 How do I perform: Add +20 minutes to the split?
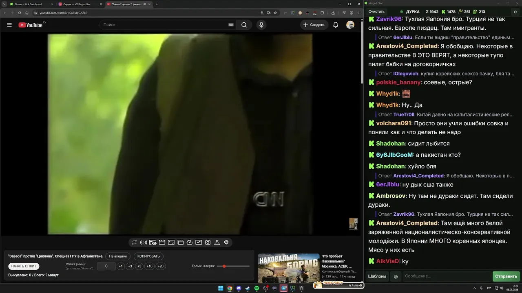161,267
